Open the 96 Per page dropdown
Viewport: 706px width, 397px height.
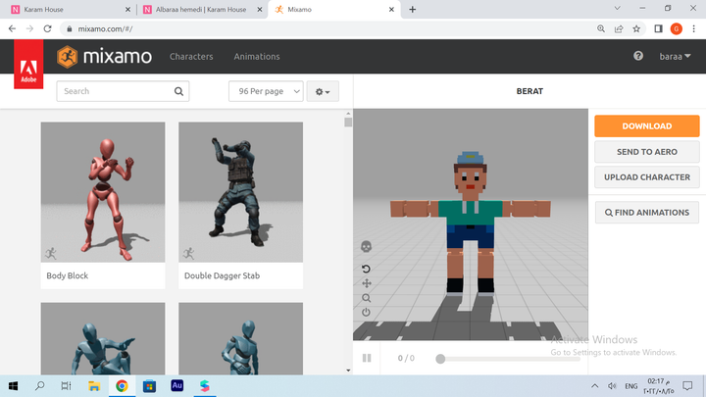pyautogui.click(x=266, y=91)
